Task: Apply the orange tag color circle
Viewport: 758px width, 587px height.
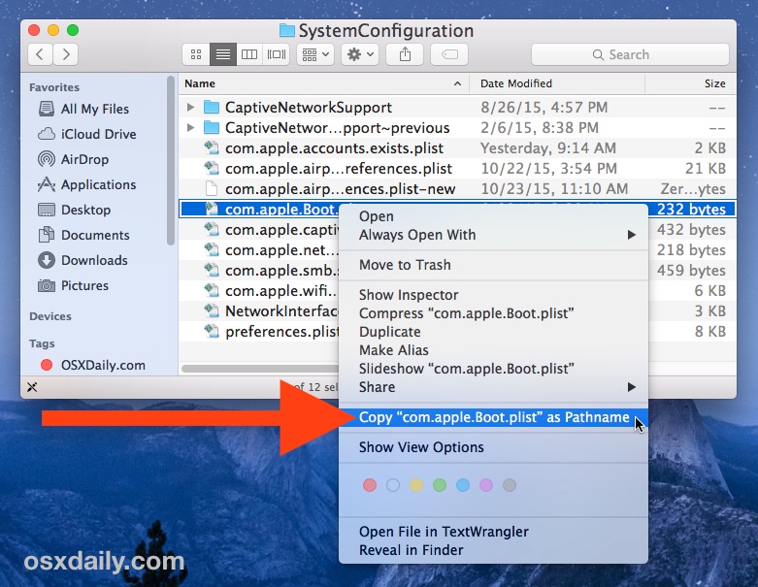Action: (x=393, y=485)
